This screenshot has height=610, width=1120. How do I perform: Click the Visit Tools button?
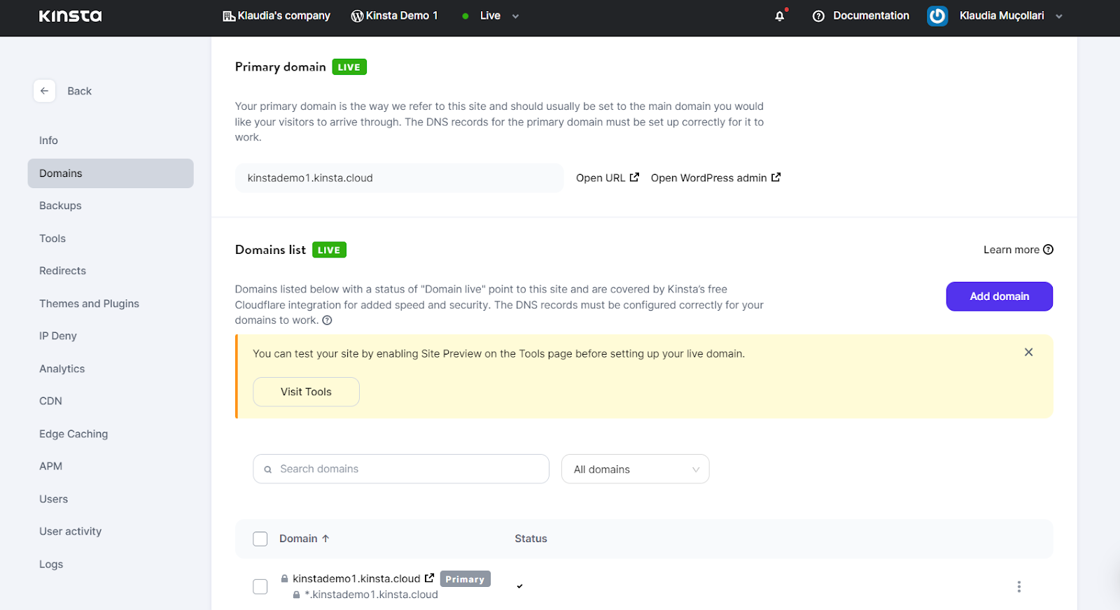pos(306,392)
